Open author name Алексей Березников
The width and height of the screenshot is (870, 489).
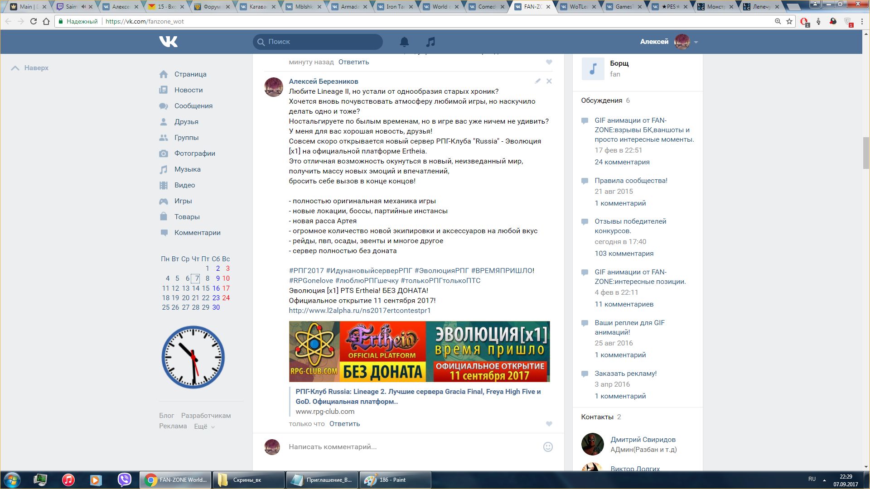[x=324, y=81]
